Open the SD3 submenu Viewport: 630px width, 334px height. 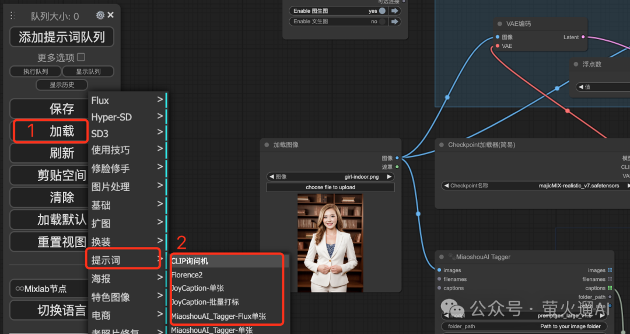click(127, 133)
